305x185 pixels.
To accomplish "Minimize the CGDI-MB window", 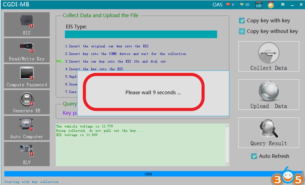I will [292, 5].
